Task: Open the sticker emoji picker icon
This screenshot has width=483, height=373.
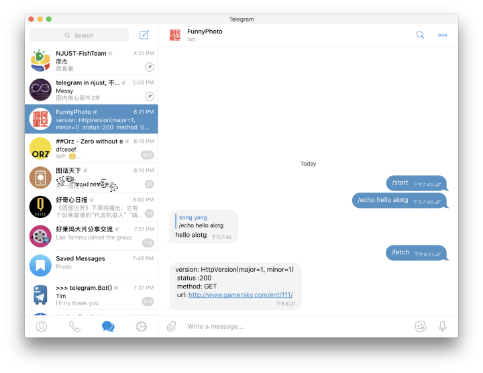Action: pos(420,326)
